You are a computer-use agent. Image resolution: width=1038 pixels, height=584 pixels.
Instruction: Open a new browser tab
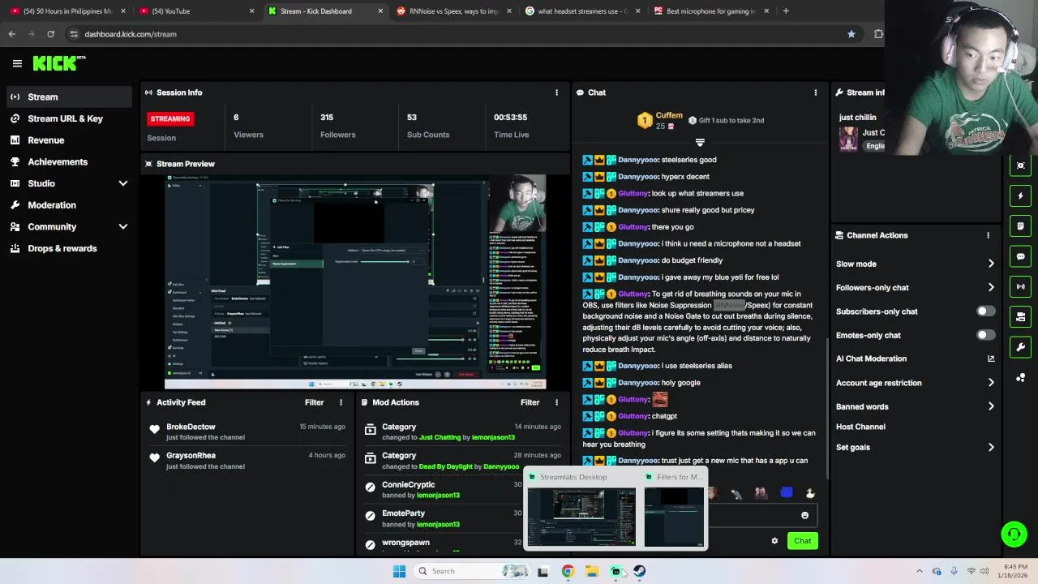786,11
